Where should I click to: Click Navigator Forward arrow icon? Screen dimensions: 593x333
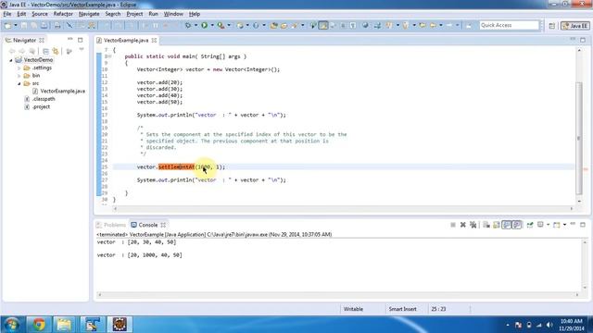point(22,51)
